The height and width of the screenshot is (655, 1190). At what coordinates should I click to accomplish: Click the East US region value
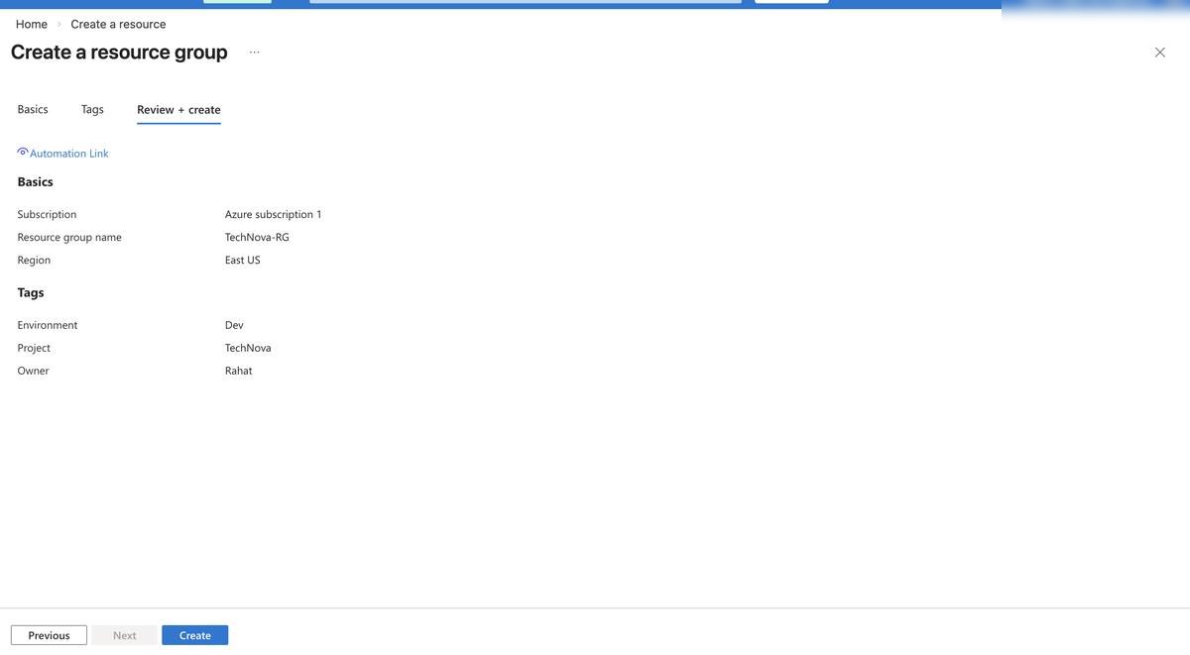243,260
